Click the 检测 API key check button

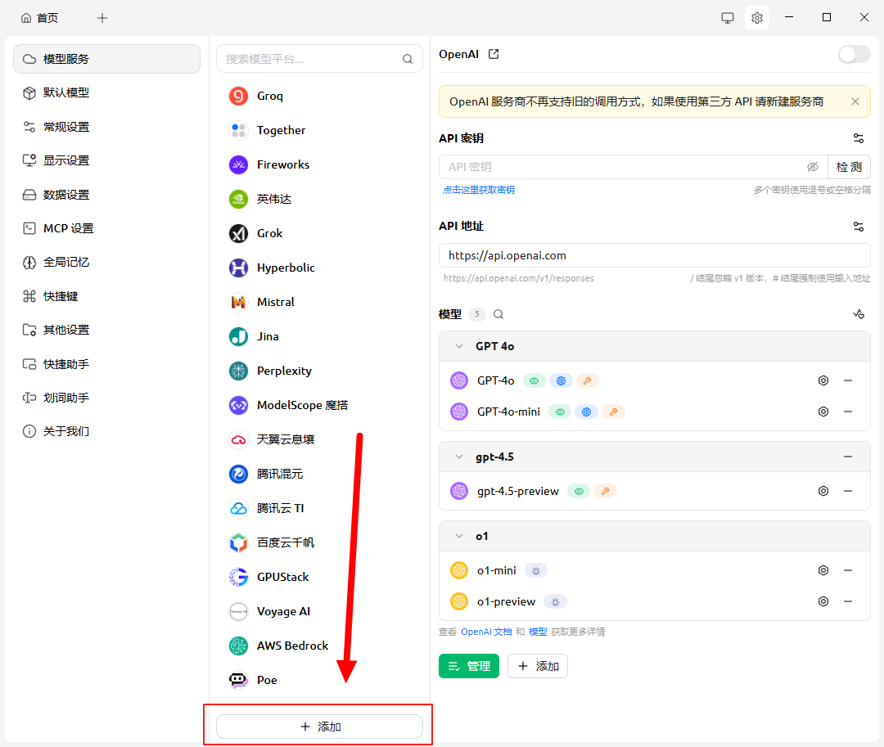[849, 167]
